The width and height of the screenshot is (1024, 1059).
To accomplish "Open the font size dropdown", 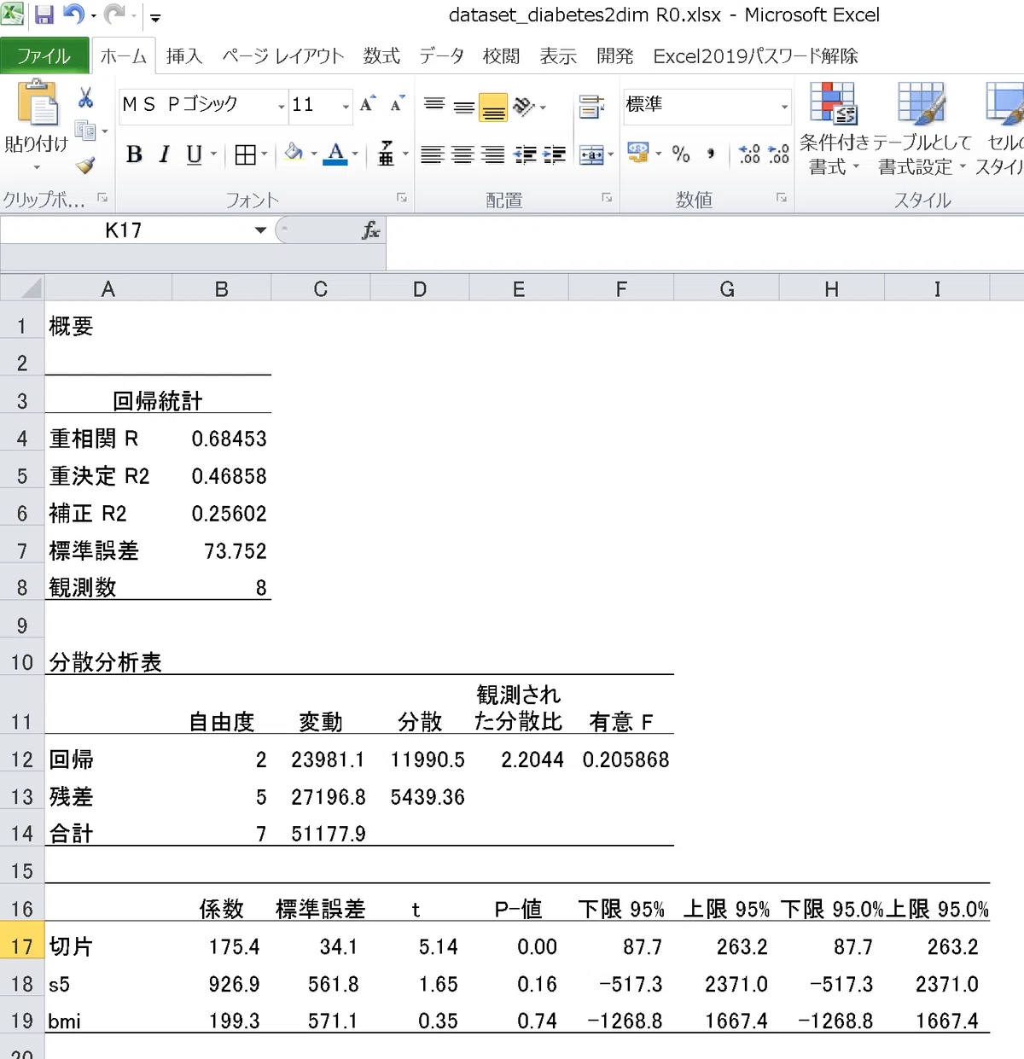I will coord(346,107).
